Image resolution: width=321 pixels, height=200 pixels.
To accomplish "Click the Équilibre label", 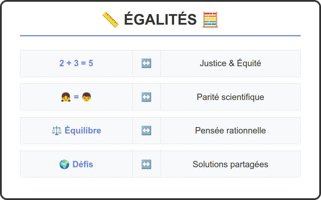I will (x=83, y=131).
